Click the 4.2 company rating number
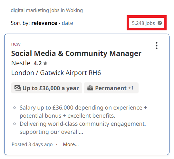Viewport: 174px width, 159px height. (x=38, y=63)
